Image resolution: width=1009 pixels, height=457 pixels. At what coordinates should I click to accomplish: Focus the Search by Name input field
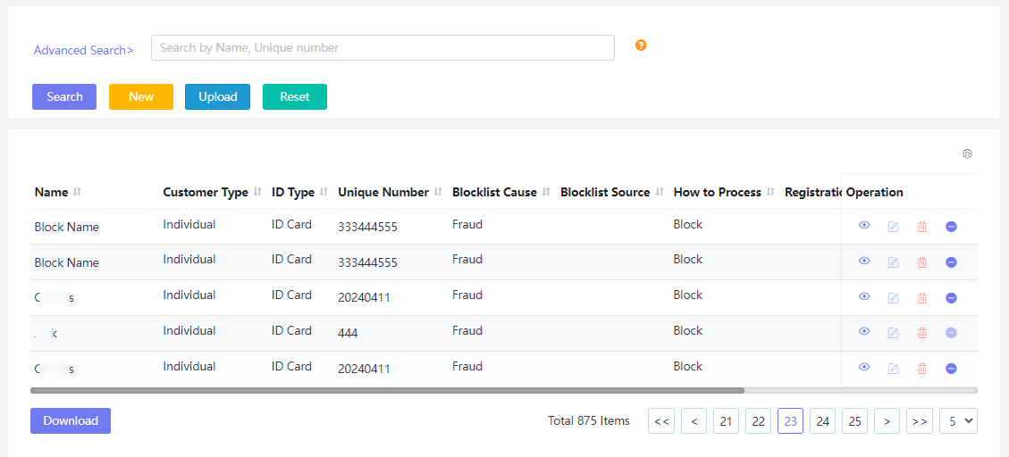click(383, 47)
